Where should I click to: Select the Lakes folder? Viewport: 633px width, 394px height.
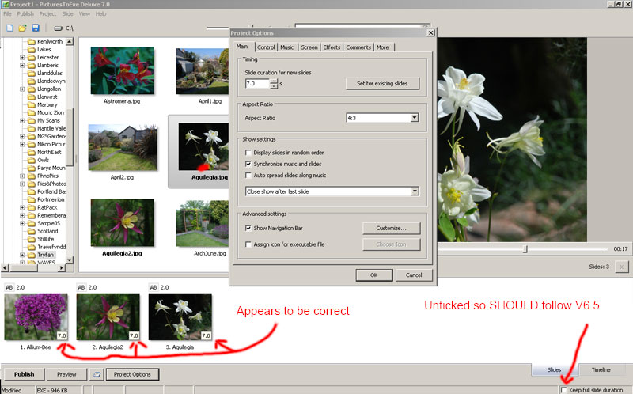click(x=44, y=49)
